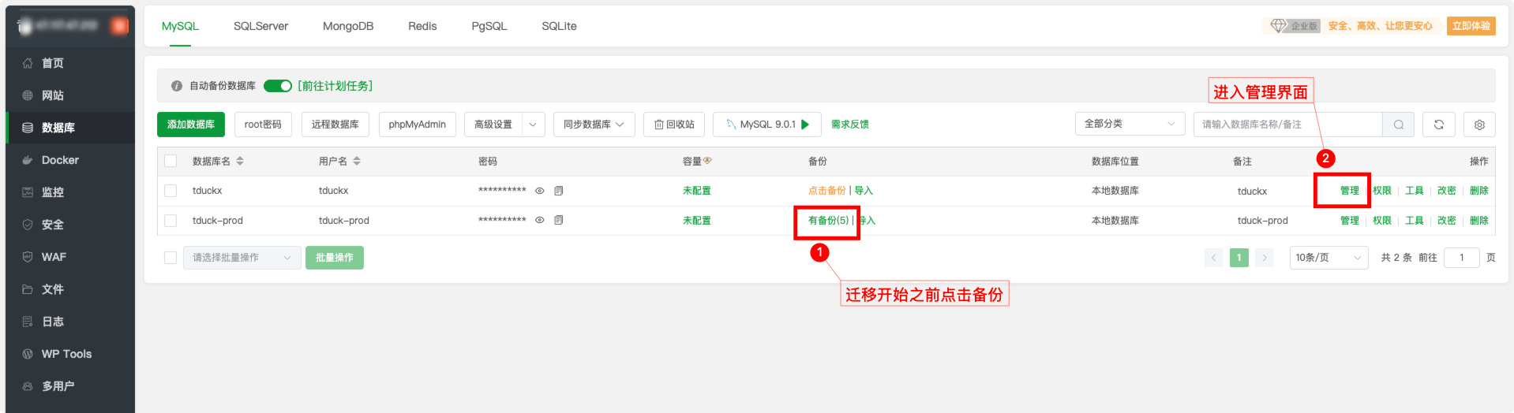The image size is (1514, 413).
Task: Show password for tduckx via eye icon
Action: [540, 191]
